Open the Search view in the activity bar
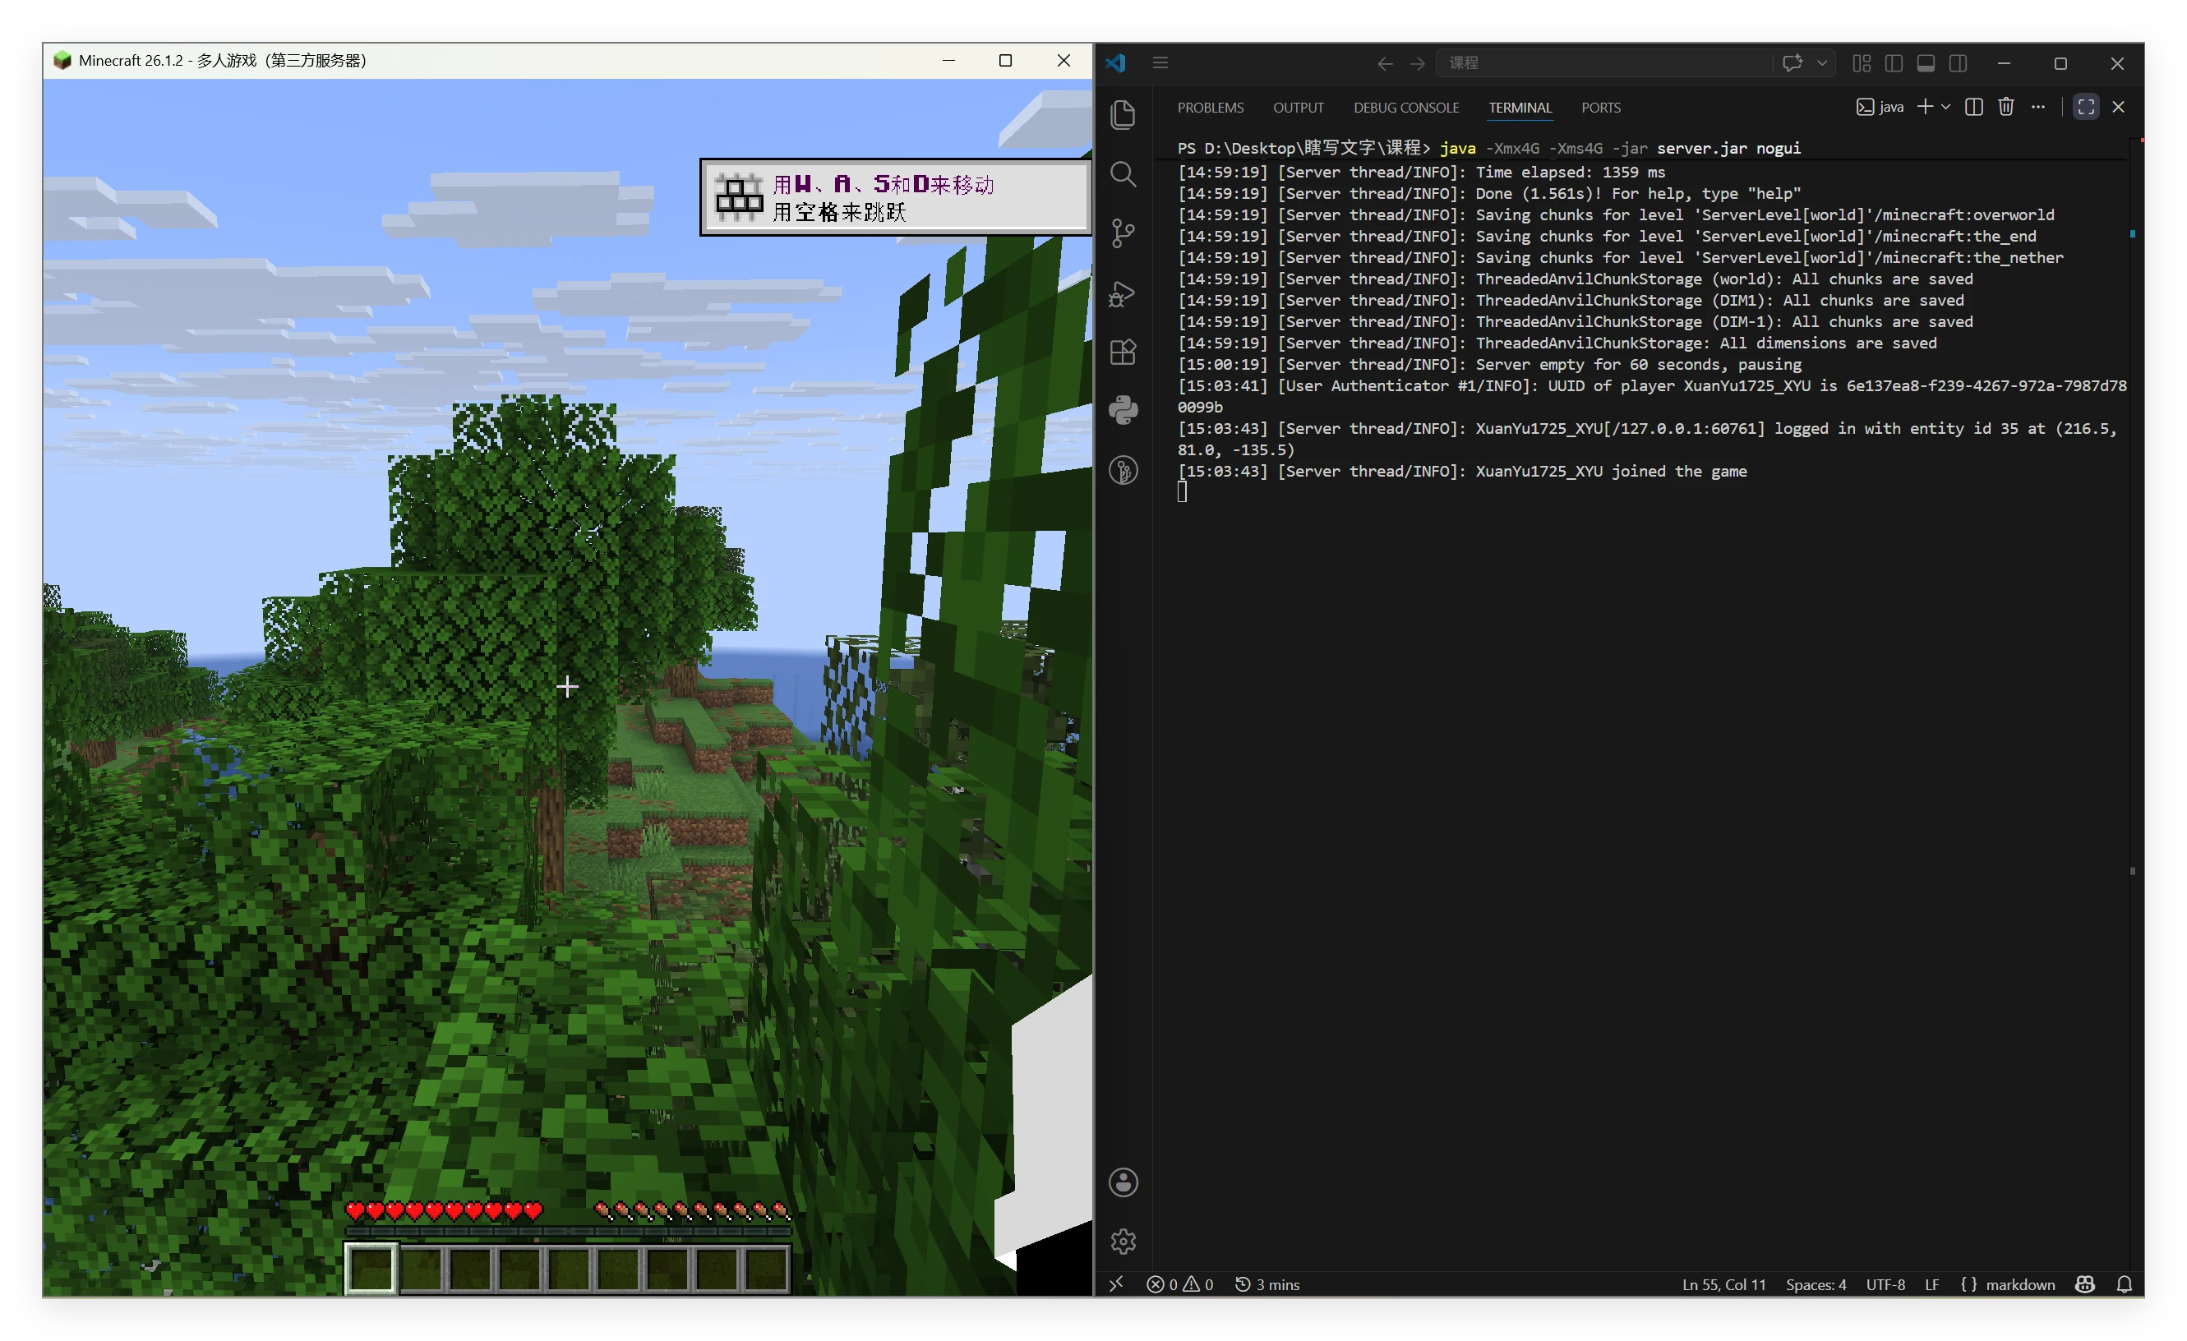 tap(1123, 174)
